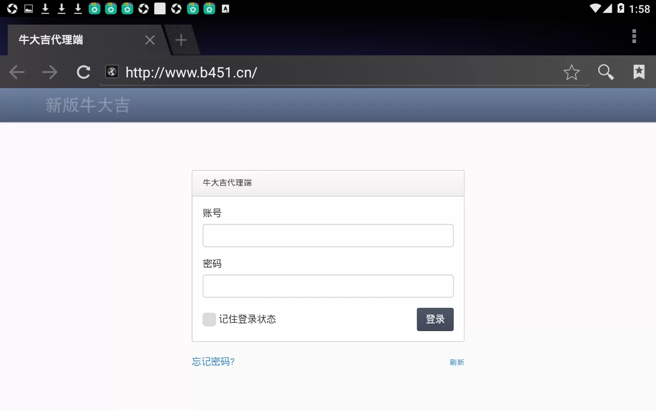Enable the 记住登录状态 checkbox
The height and width of the screenshot is (410, 656).
209,319
